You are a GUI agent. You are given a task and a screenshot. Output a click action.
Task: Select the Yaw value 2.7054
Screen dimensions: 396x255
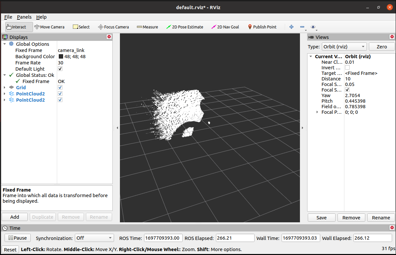click(353, 95)
